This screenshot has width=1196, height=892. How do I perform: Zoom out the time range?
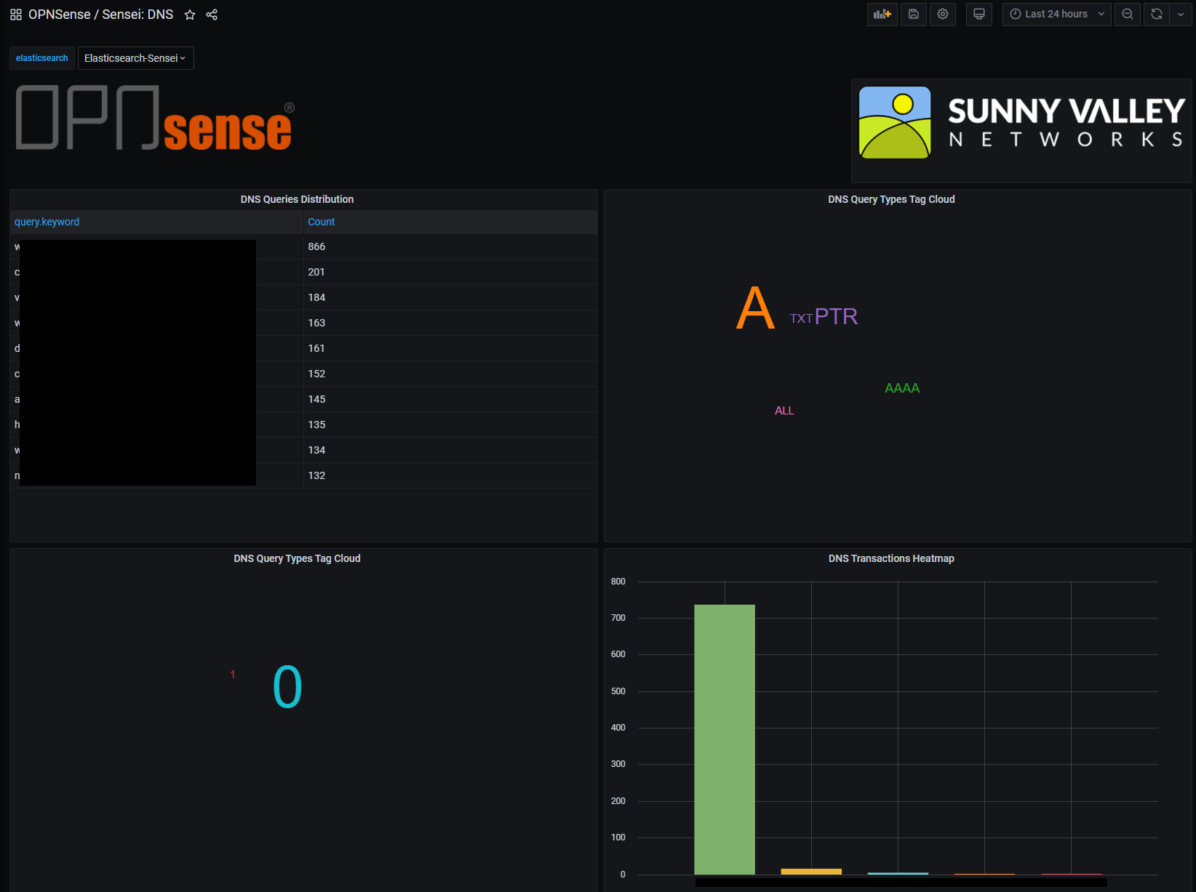1128,15
